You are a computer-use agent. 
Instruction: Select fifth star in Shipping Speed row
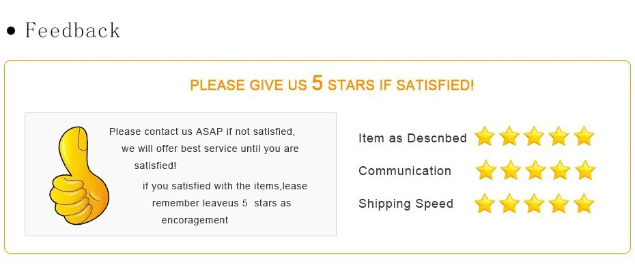[x=584, y=203]
